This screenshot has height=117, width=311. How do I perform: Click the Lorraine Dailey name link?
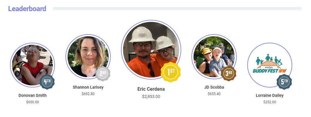pyautogui.click(x=270, y=95)
